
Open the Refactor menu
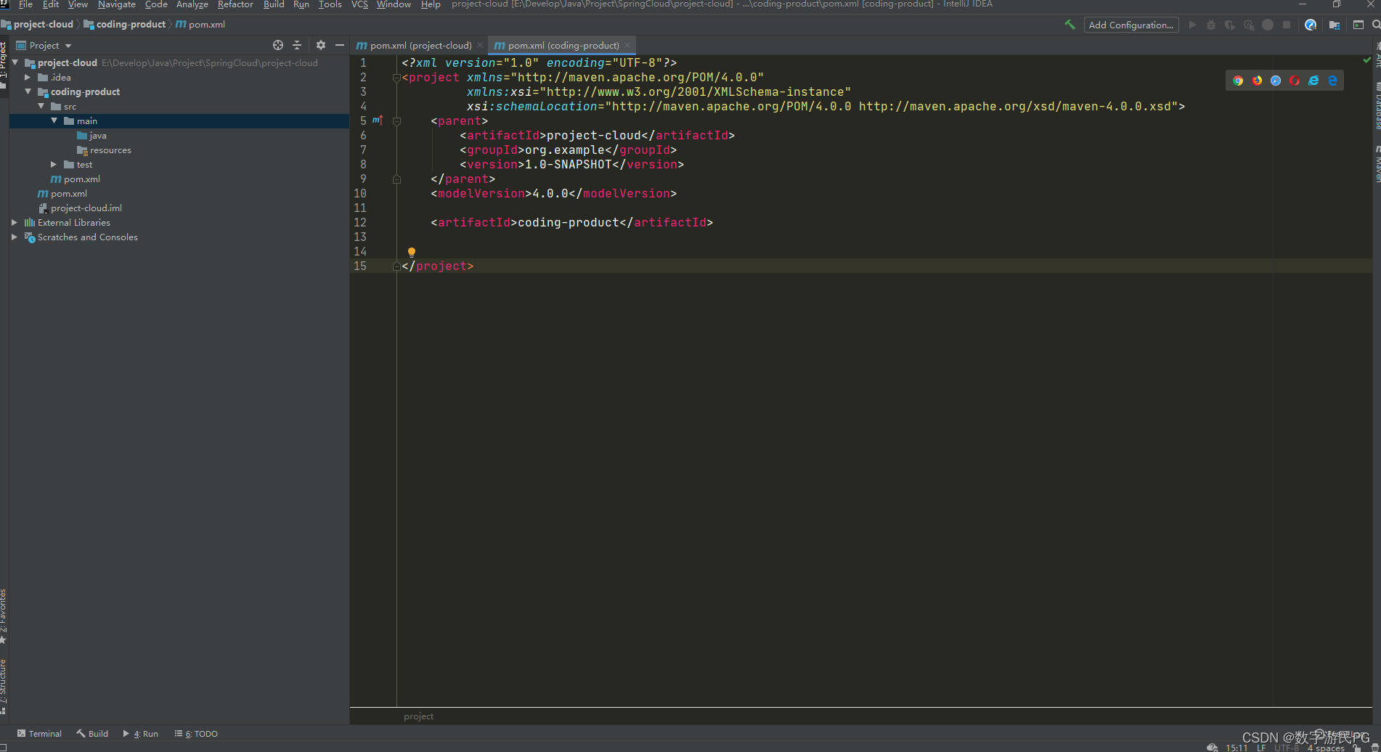(235, 4)
